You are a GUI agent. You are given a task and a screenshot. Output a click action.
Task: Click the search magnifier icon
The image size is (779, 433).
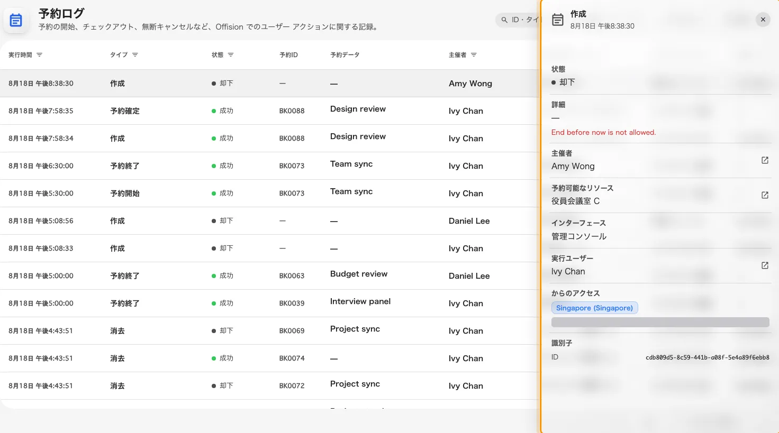tap(504, 20)
